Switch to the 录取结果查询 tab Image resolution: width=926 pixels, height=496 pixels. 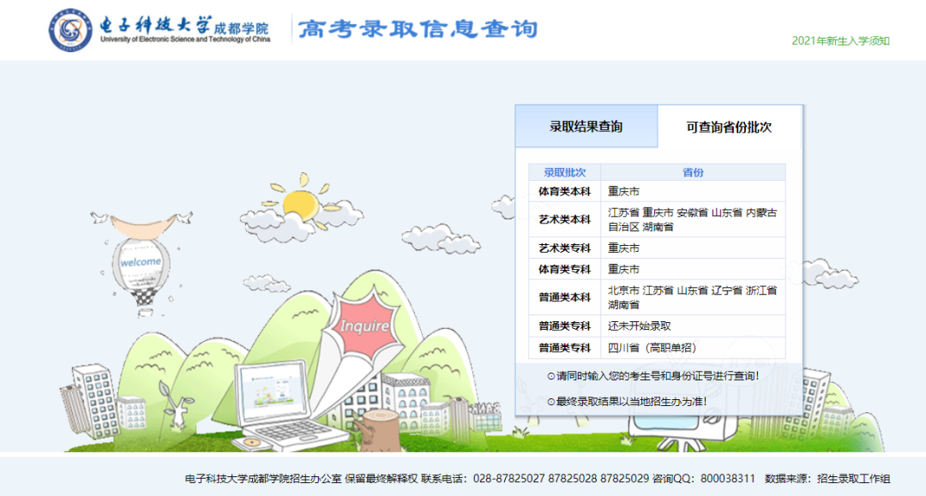point(585,124)
